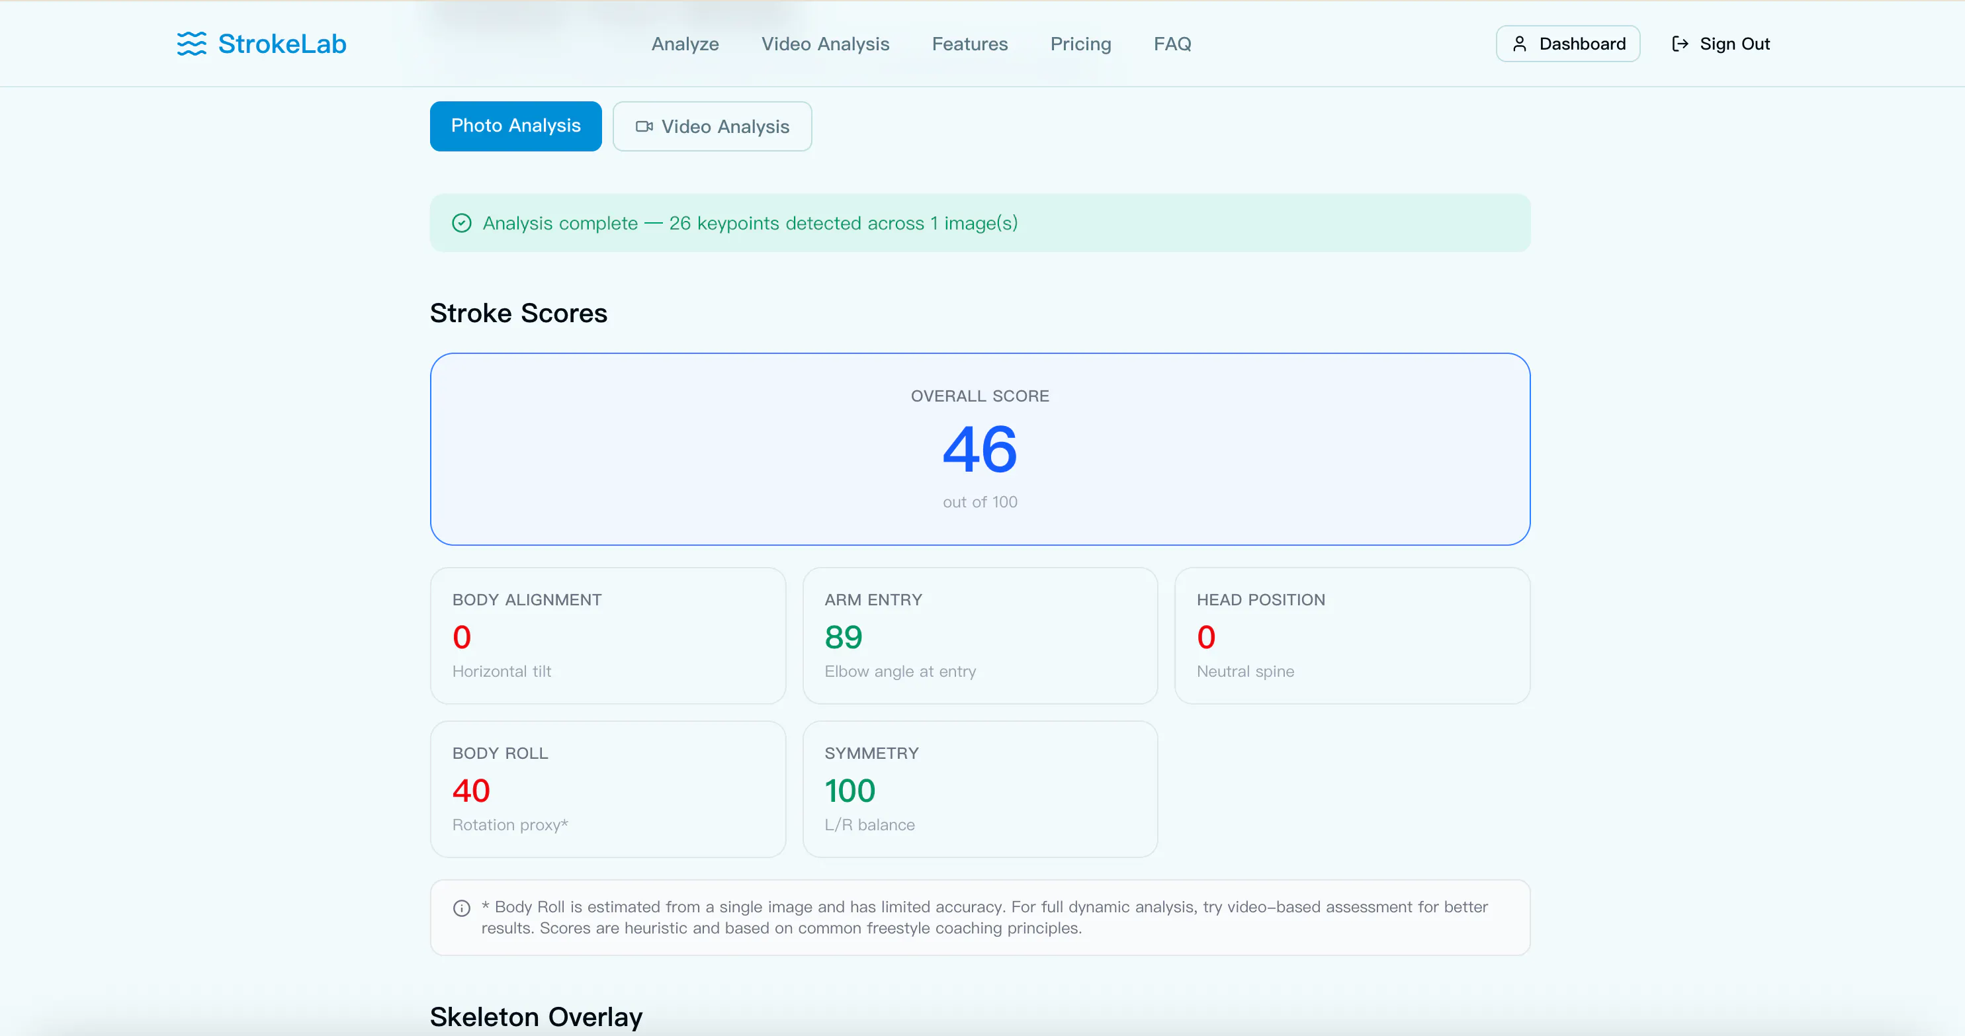Image resolution: width=1965 pixels, height=1036 pixels.
Task: Open Video Analysis in the top navigation
Action: pos(825,44)
